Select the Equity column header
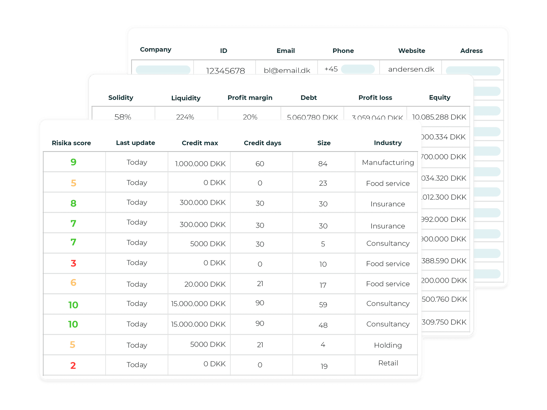This screenshot has width=547, height=410. (x=439, y=98)
